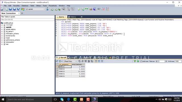Switch result to form view icon
This screenshot has width=182, height=102.
99,61
